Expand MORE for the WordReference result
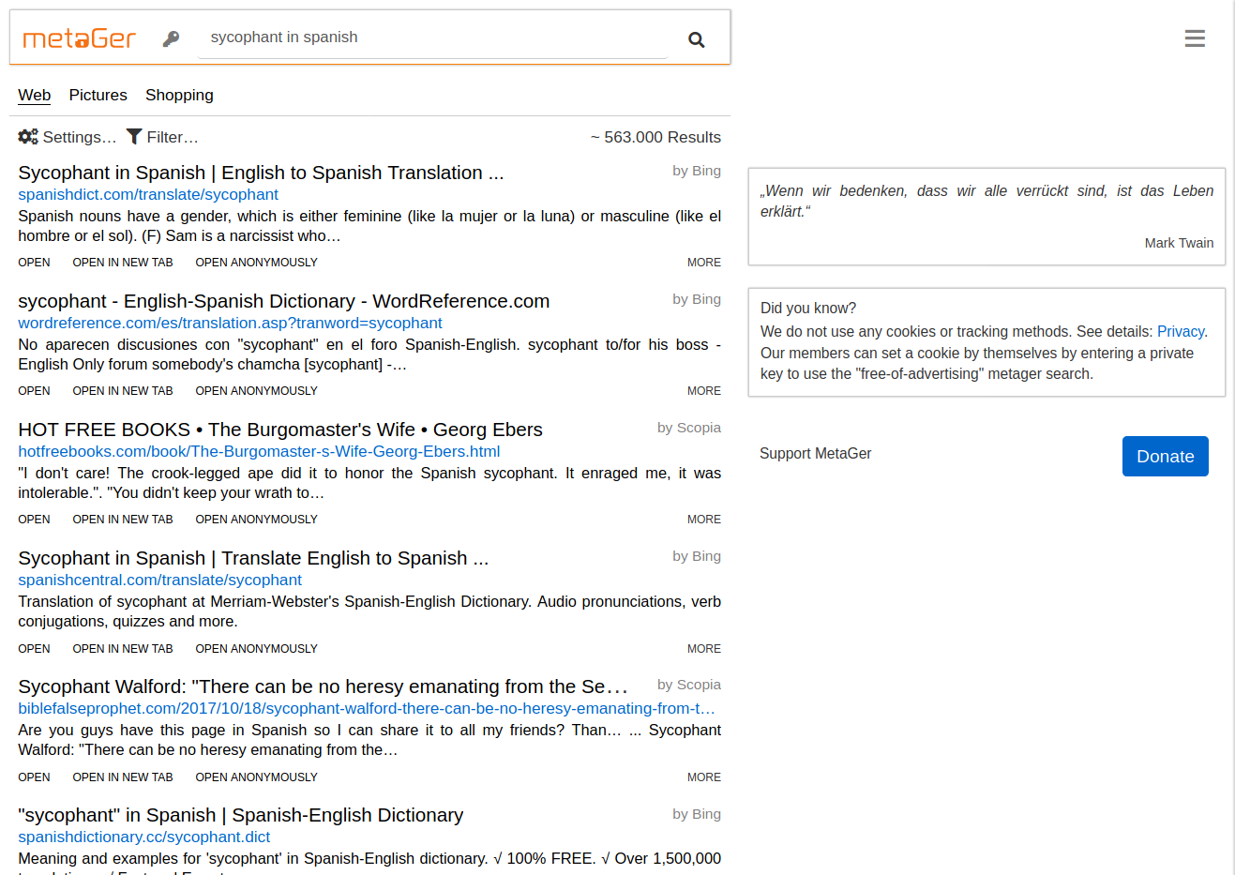 click(704, 391)
